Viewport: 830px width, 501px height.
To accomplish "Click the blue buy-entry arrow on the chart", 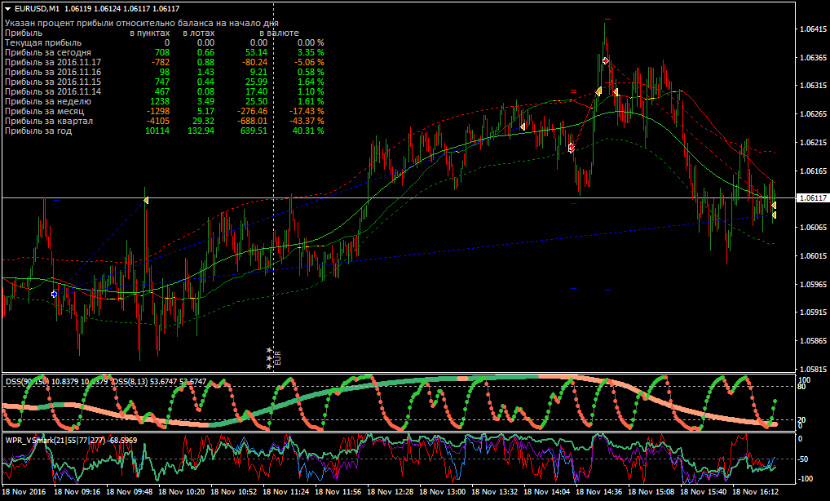I will 55,294.
